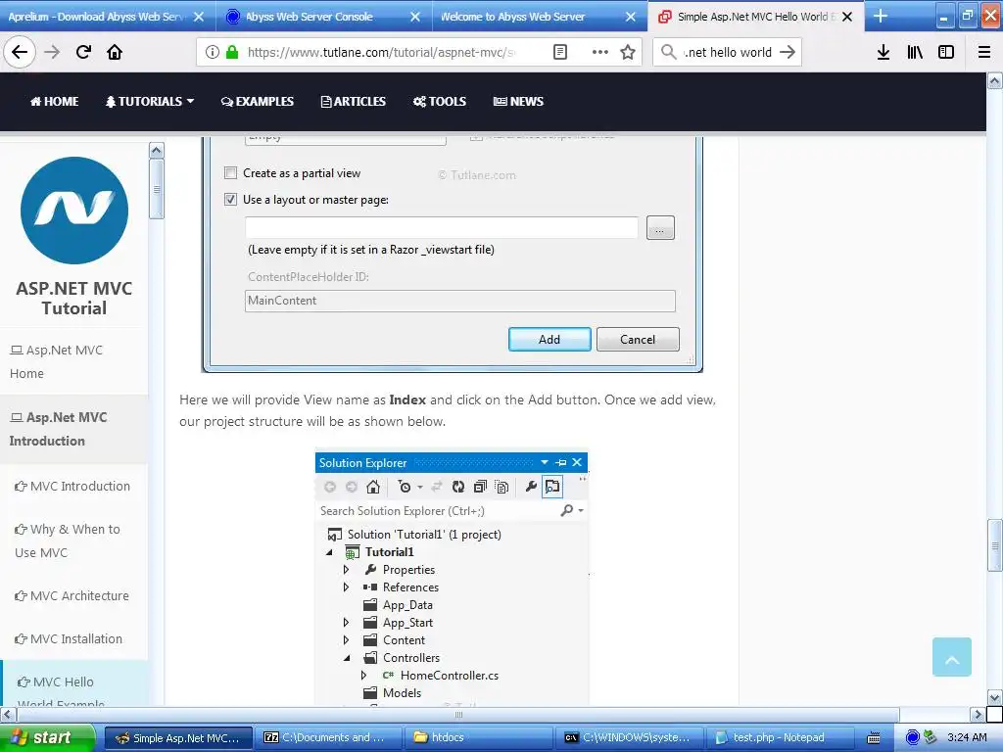1003x752 pixels.
Task: Switch to C:\WINDOWS\system command prompt taskbar item
Action: tap(630, 737)
